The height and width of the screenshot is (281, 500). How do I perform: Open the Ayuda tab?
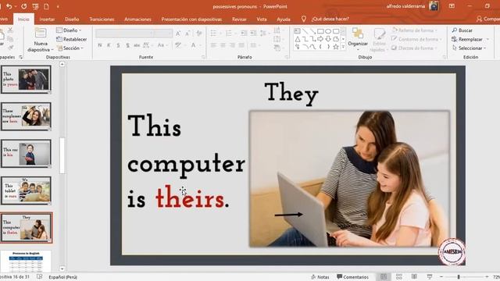click(284, 19)
